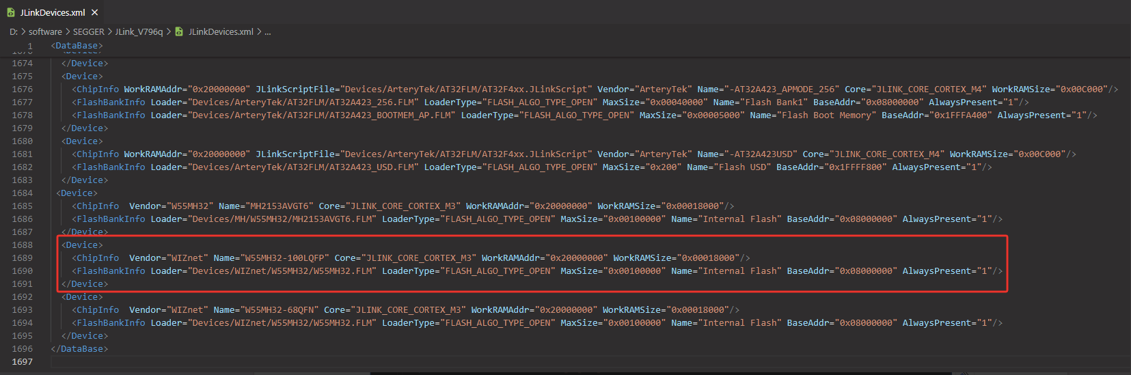Image resolution: width=1131 pixels, height=375 pixels.
Task: Select the JLinkDevices.xml tab title
Action: coord(53,12)
